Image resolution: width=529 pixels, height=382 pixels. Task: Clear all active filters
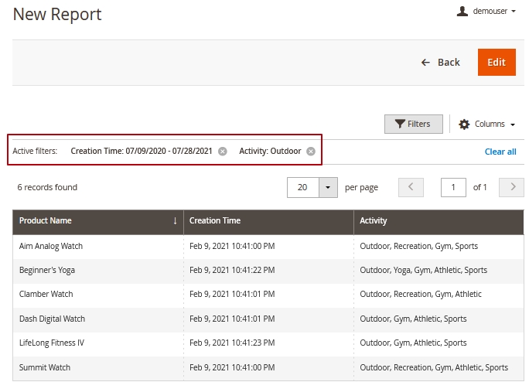tap(500, 152)
